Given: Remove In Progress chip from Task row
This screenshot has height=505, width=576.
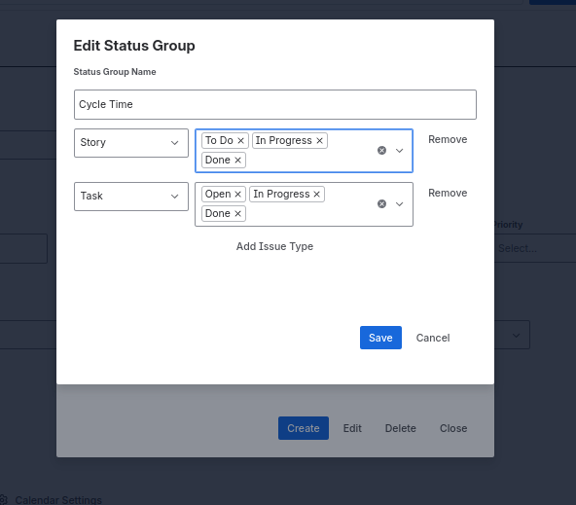Looking at the screenshot, I should tap(316, 194).
